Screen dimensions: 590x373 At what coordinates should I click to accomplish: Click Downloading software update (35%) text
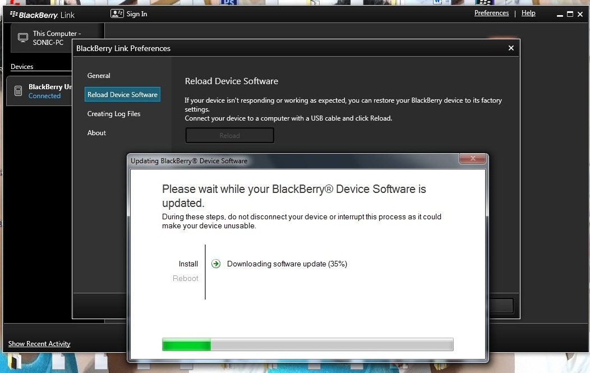click(287, 264)
